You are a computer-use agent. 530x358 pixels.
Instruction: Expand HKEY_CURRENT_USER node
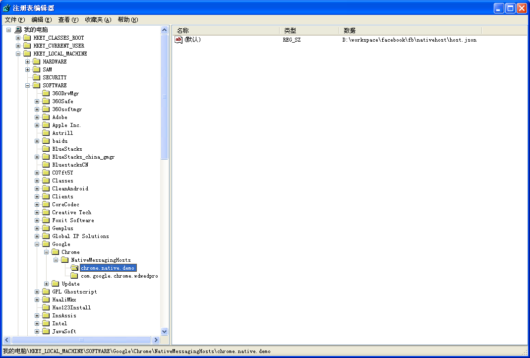point(18,46)
